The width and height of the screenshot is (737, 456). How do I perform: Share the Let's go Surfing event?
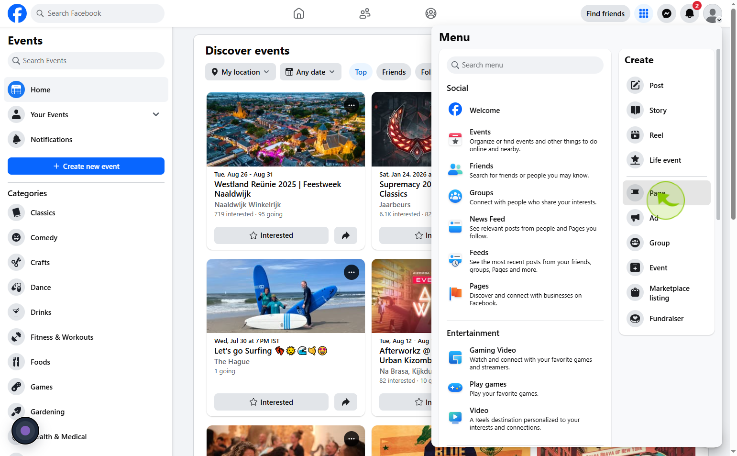pos(345,402)
